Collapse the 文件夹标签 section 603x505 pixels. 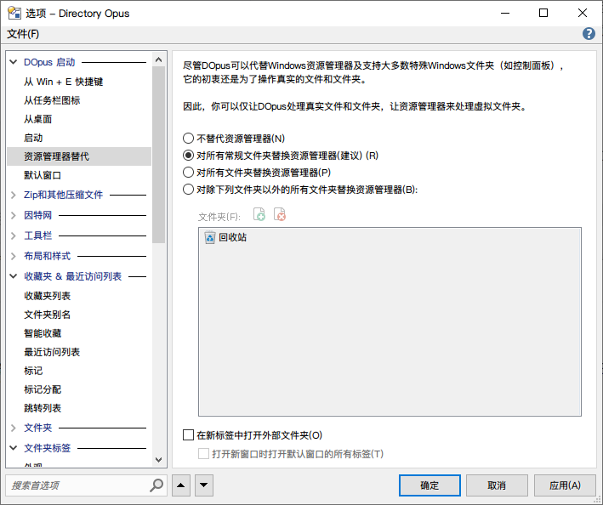pyautogui.click(x=14, y=448)
